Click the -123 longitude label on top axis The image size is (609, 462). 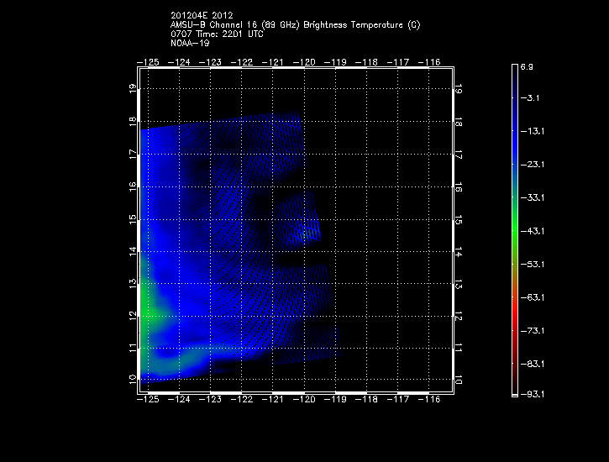click(210, 62)
